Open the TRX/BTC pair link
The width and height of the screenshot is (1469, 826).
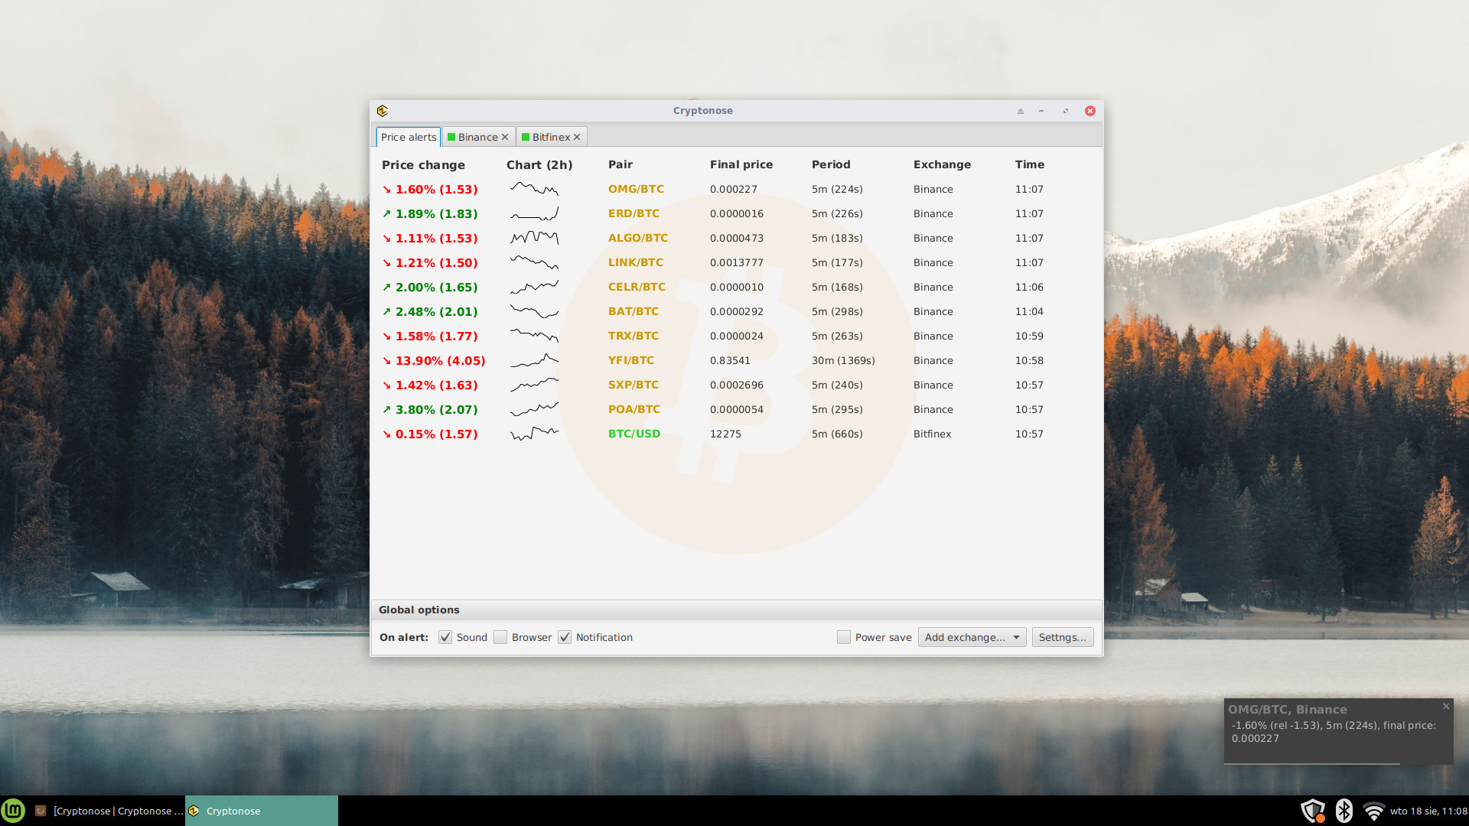click(x=634, y=336)
